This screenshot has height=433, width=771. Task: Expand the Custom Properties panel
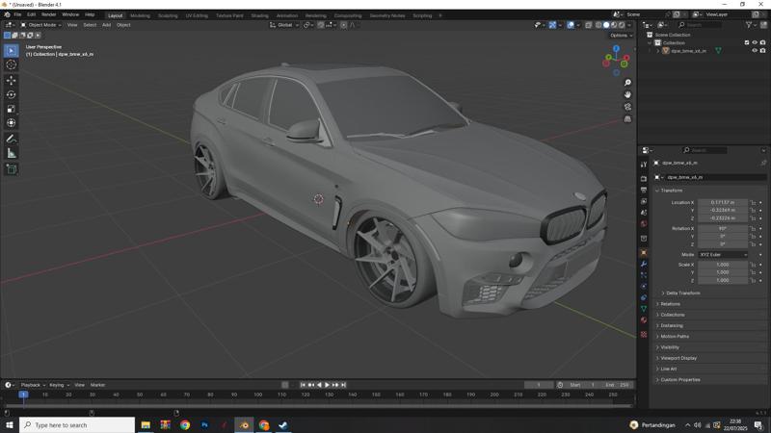pos(680,379)
